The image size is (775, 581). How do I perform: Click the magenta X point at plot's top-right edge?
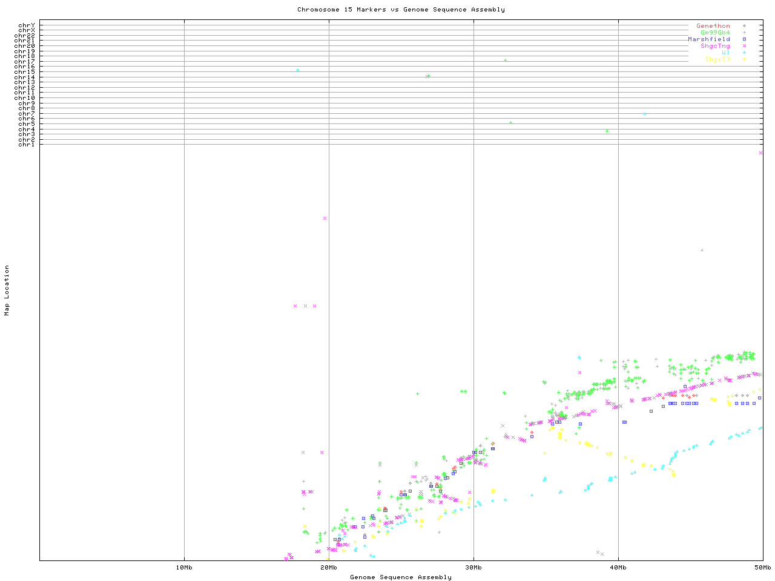pos(760,153)
